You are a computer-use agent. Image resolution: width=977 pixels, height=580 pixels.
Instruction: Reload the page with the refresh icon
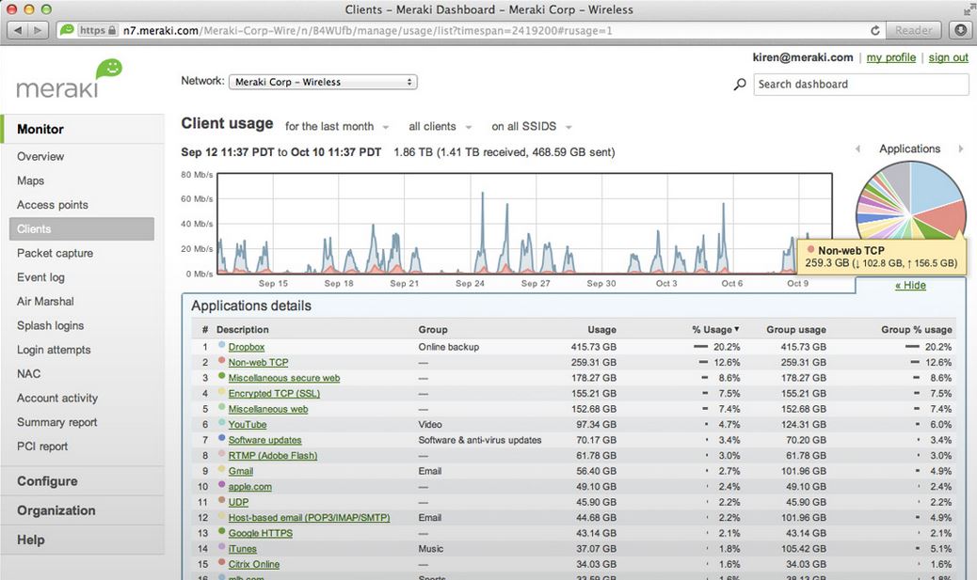[874, 30]
